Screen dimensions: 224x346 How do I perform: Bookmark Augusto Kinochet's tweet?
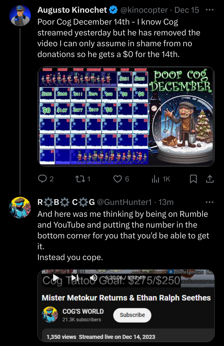193,179
